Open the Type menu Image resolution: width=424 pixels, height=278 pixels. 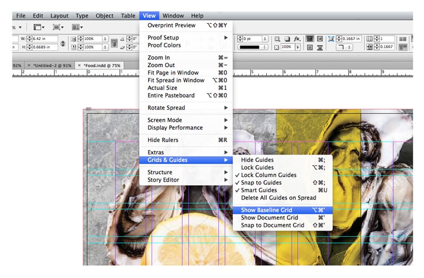[82, 16]
